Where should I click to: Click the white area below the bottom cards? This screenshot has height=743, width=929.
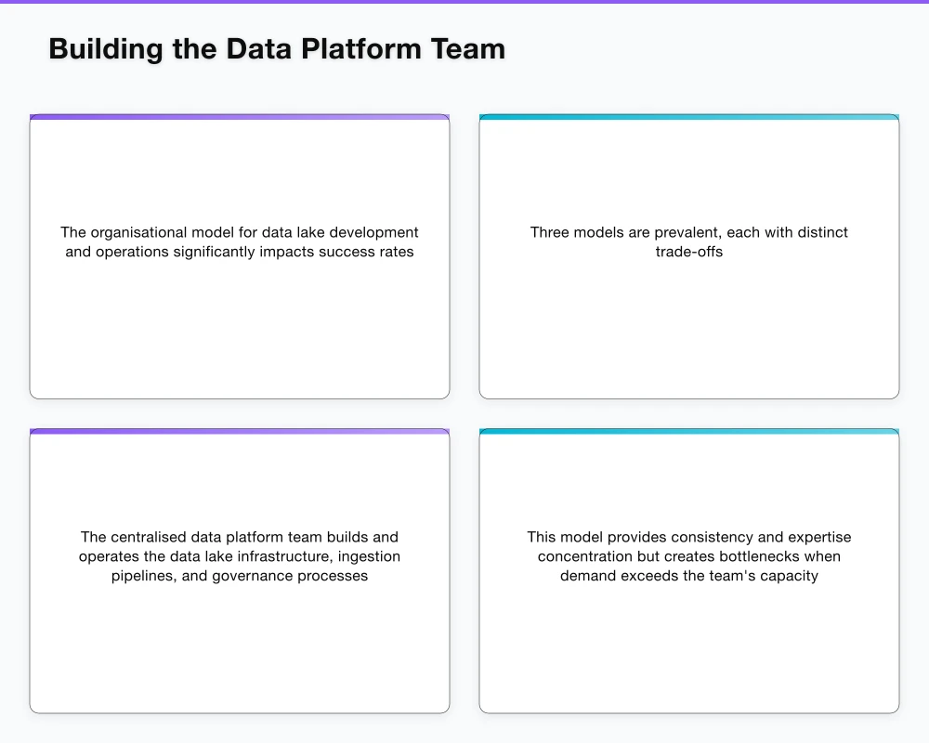(x=464, y=729)
